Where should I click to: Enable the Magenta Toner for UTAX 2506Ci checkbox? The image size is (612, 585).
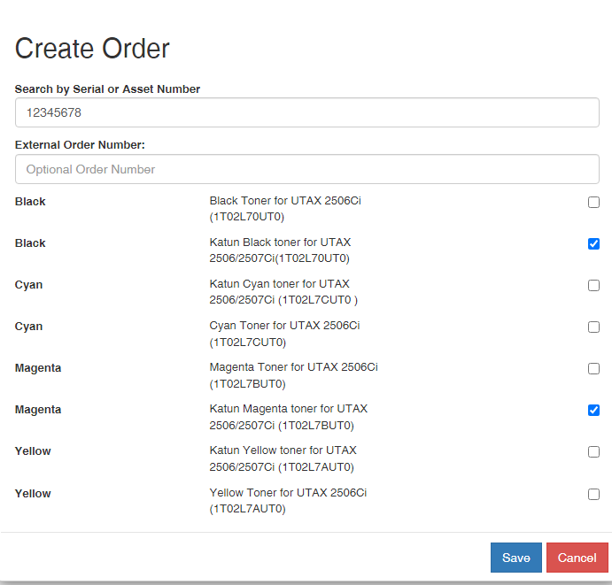pyautogui.click(x=593, y=368)
